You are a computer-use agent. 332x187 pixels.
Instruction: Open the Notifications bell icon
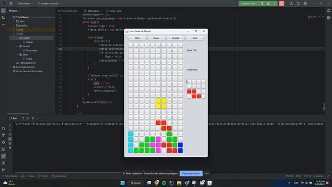pyautogui.click(x=328, y=10)
